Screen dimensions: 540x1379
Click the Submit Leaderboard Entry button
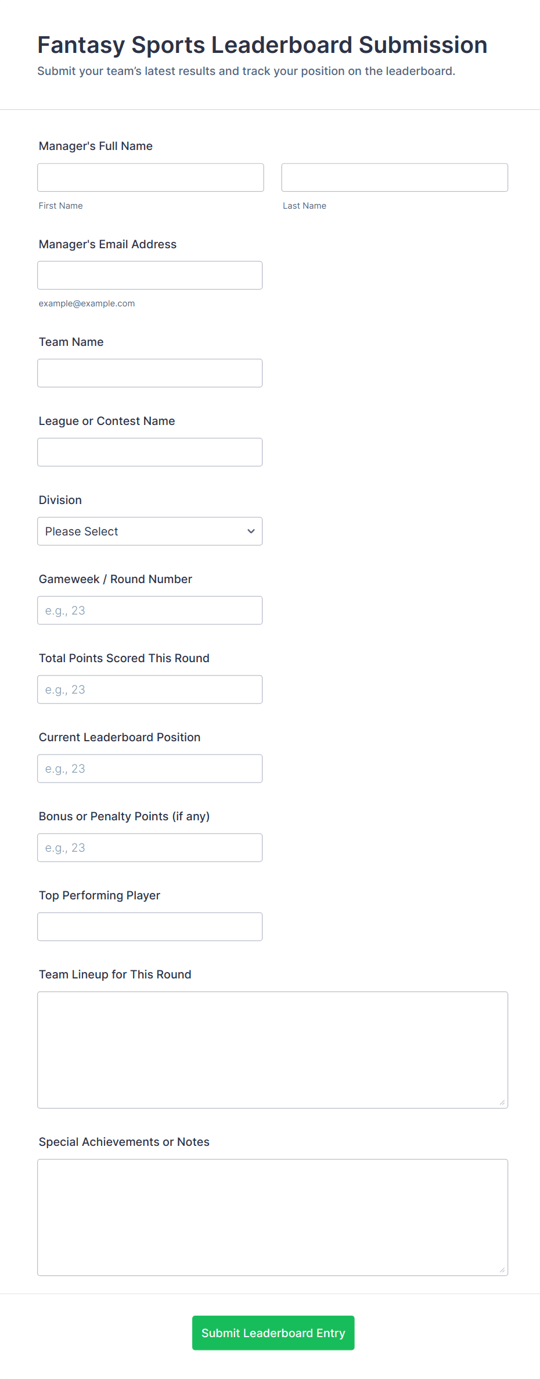click(273, 1332)
